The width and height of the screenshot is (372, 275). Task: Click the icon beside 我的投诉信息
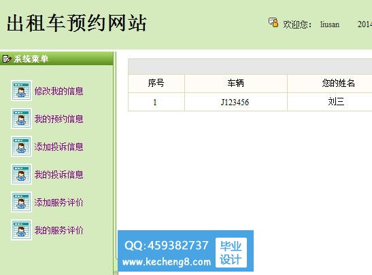21,174
